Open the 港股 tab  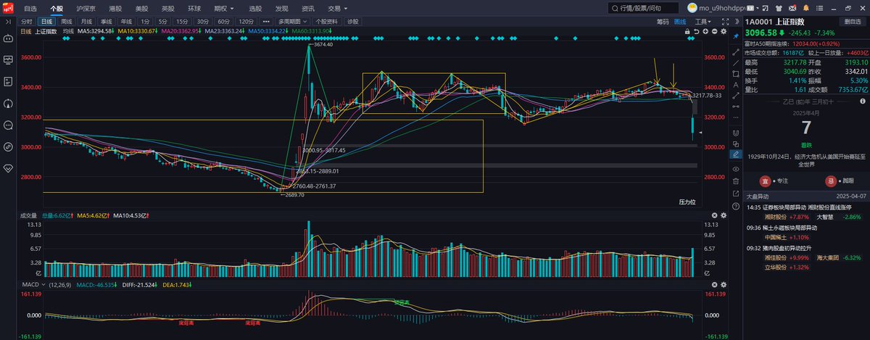(x=115, y=7)
